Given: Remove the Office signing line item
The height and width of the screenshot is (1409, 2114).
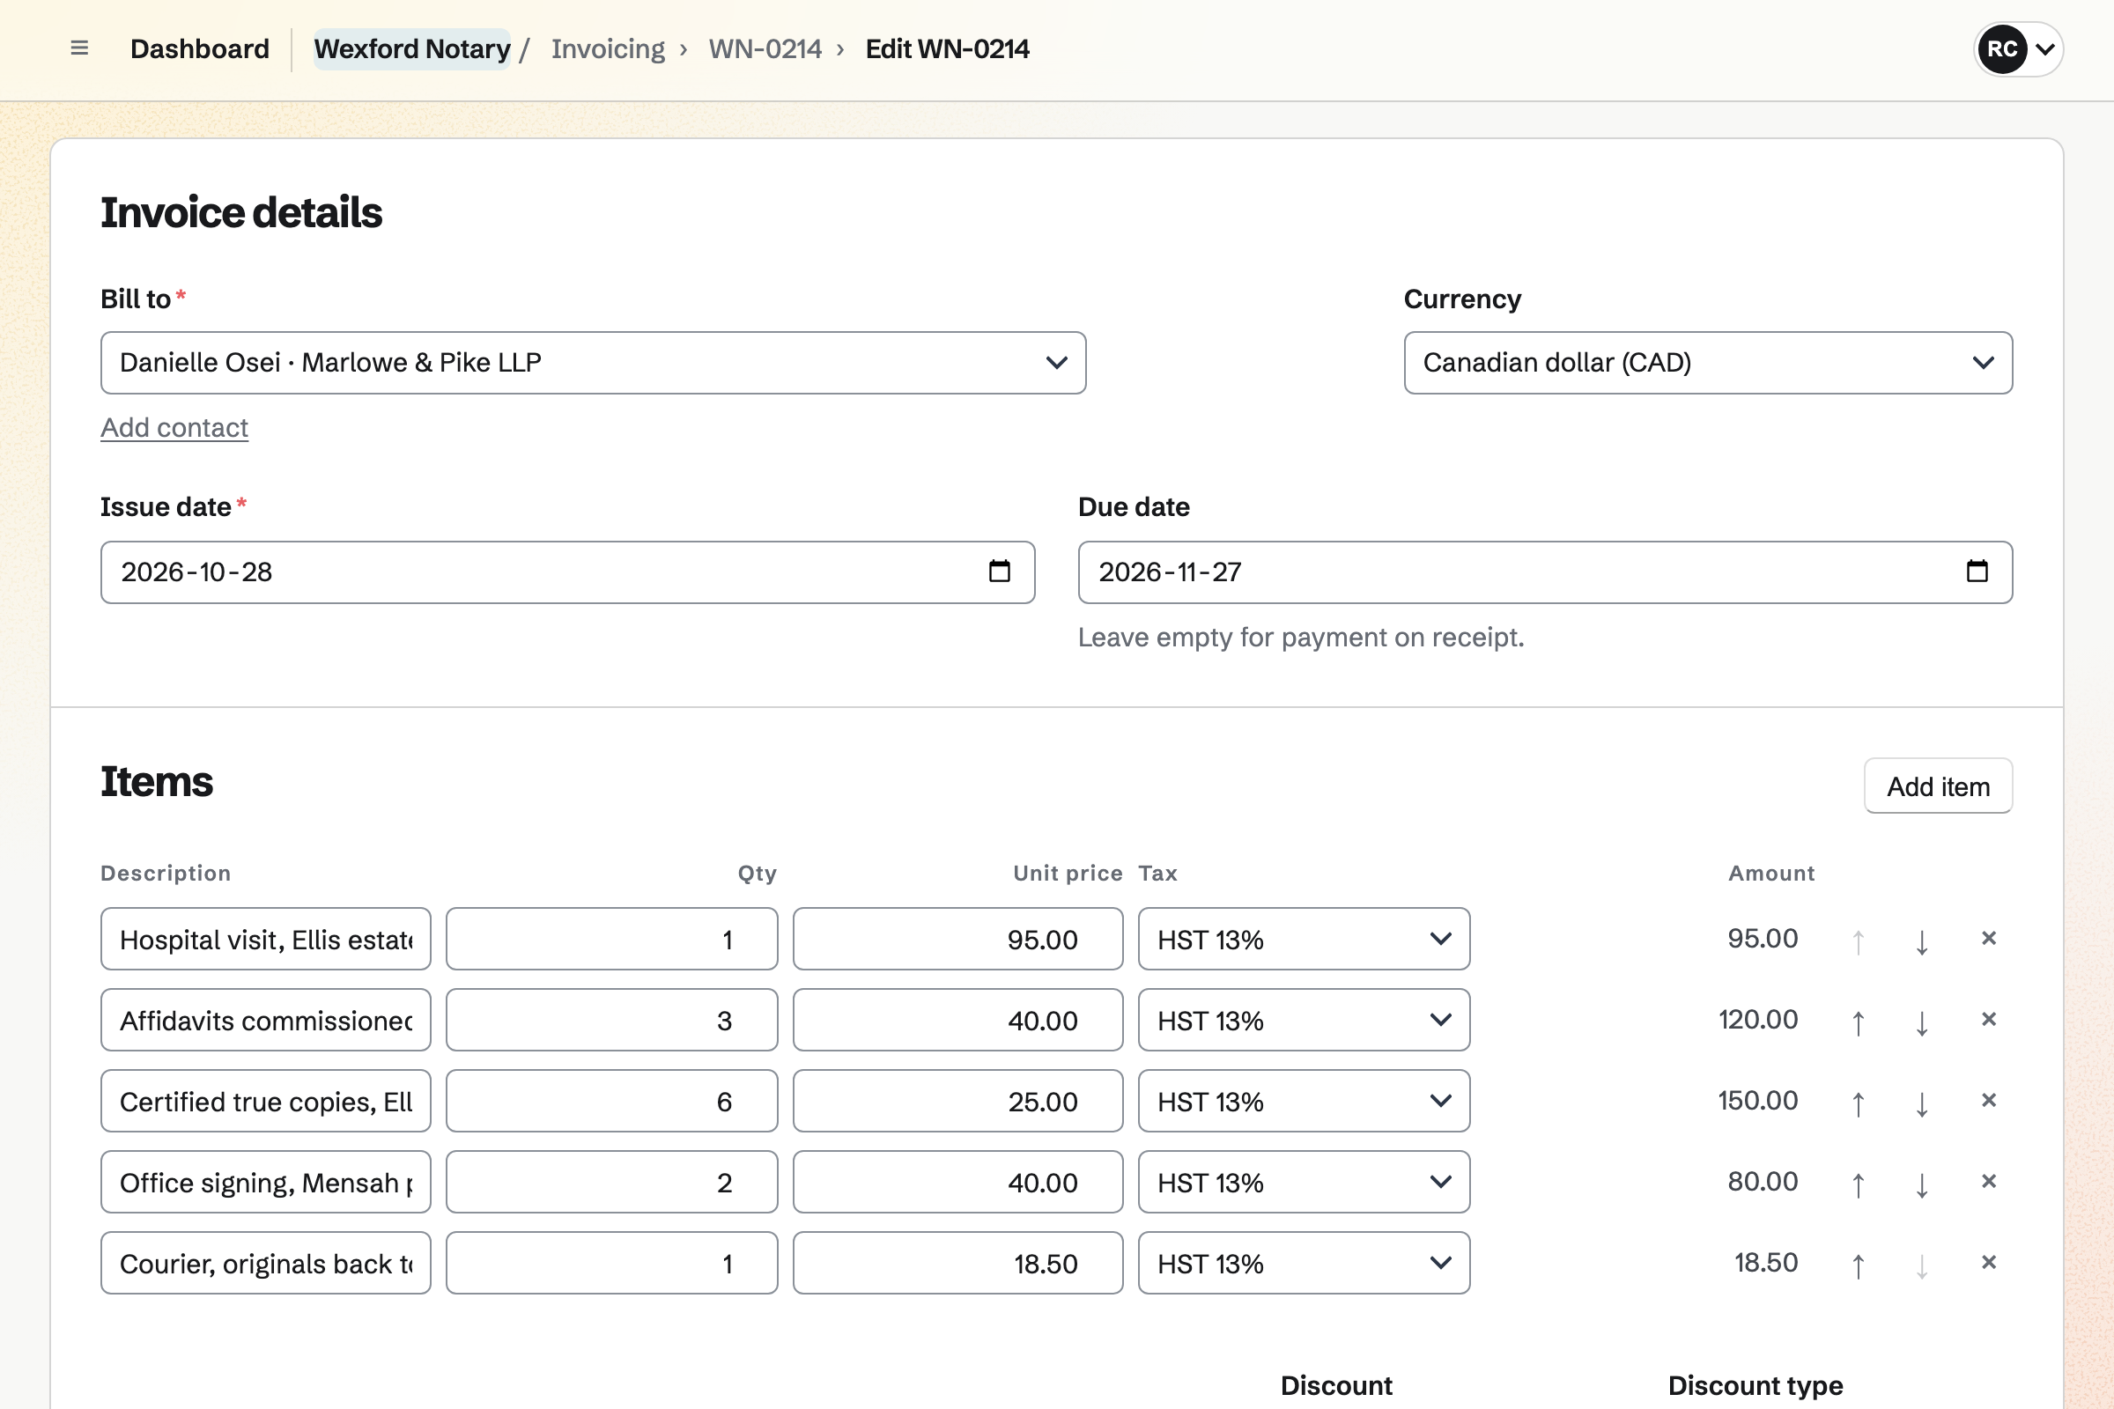Looking at the screenshot, I should [1988, 1182].
